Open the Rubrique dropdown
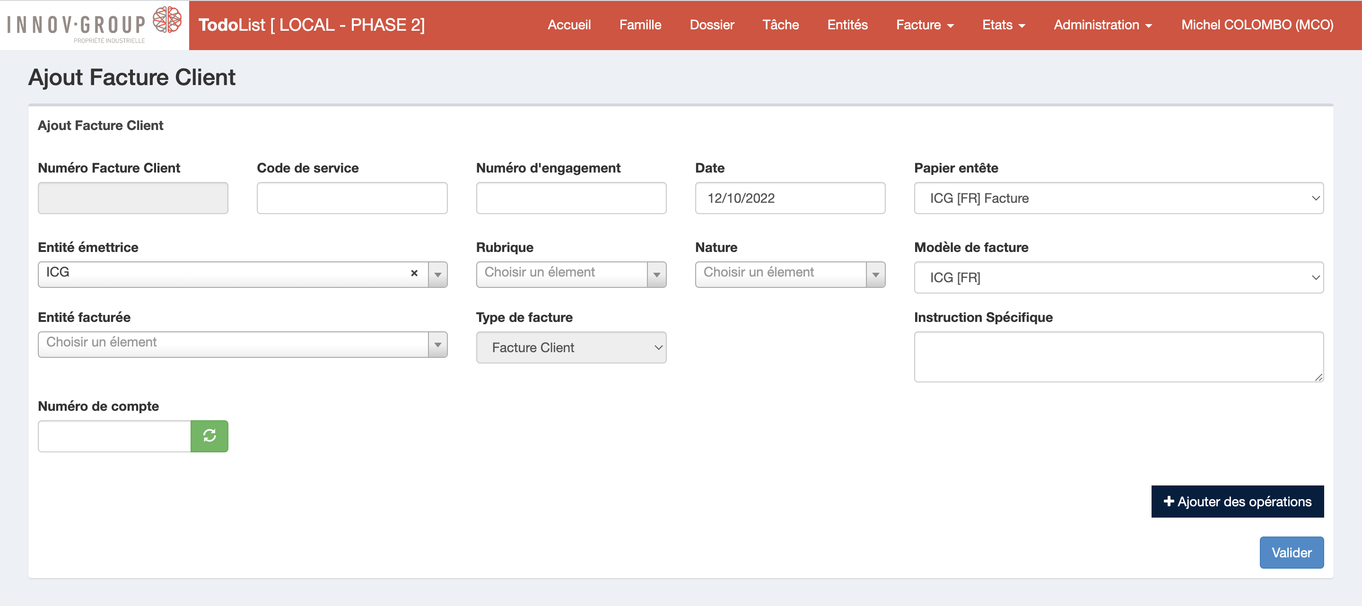Viewport: 1362px width, 606px height. click(571, 275)
